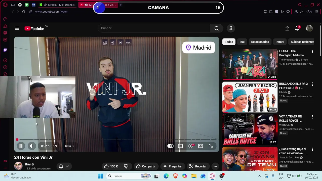The width and height of the screenshot is (322, 181).
Task: Click the exit-to-sidebar player overlay icon
Action: (x=112, y=43)
